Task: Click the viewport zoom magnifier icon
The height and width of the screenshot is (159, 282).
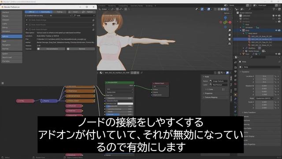Action: [230, 30]
